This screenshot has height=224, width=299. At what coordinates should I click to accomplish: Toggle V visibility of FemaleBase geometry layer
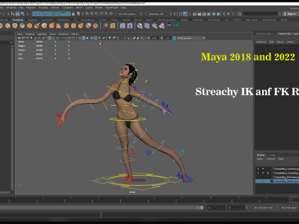pos(258,173)
